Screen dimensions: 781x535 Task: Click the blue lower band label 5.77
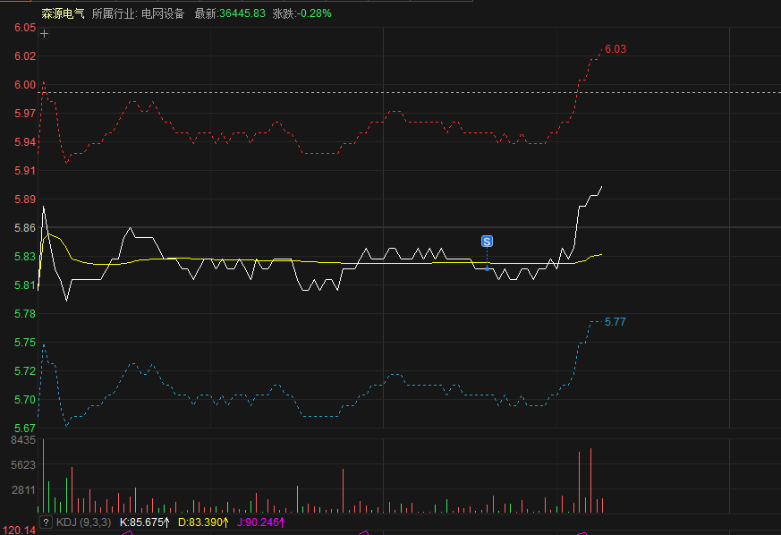click(x=615, y=322)
